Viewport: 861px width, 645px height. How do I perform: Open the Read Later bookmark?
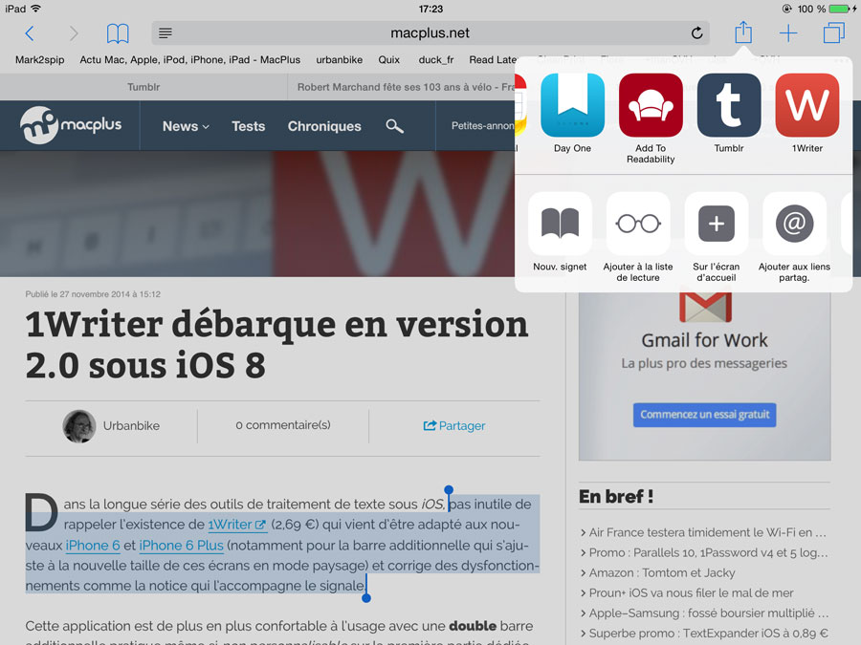493,60
